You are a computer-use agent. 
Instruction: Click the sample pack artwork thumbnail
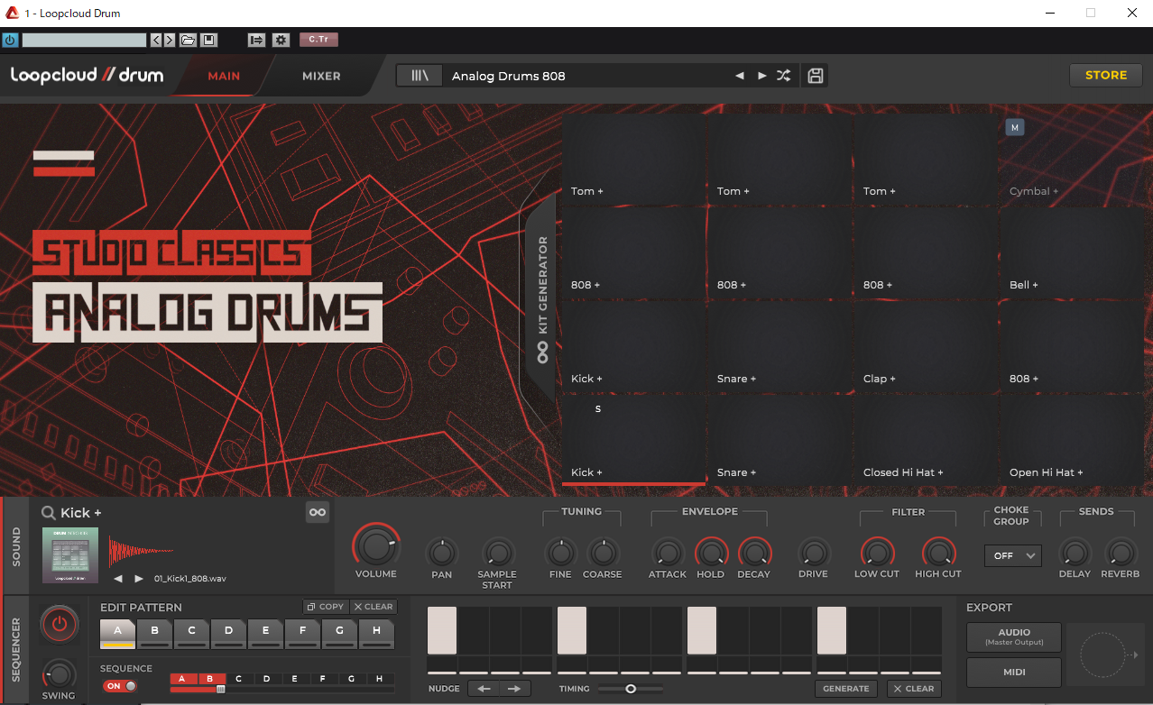tap(70, 554)
